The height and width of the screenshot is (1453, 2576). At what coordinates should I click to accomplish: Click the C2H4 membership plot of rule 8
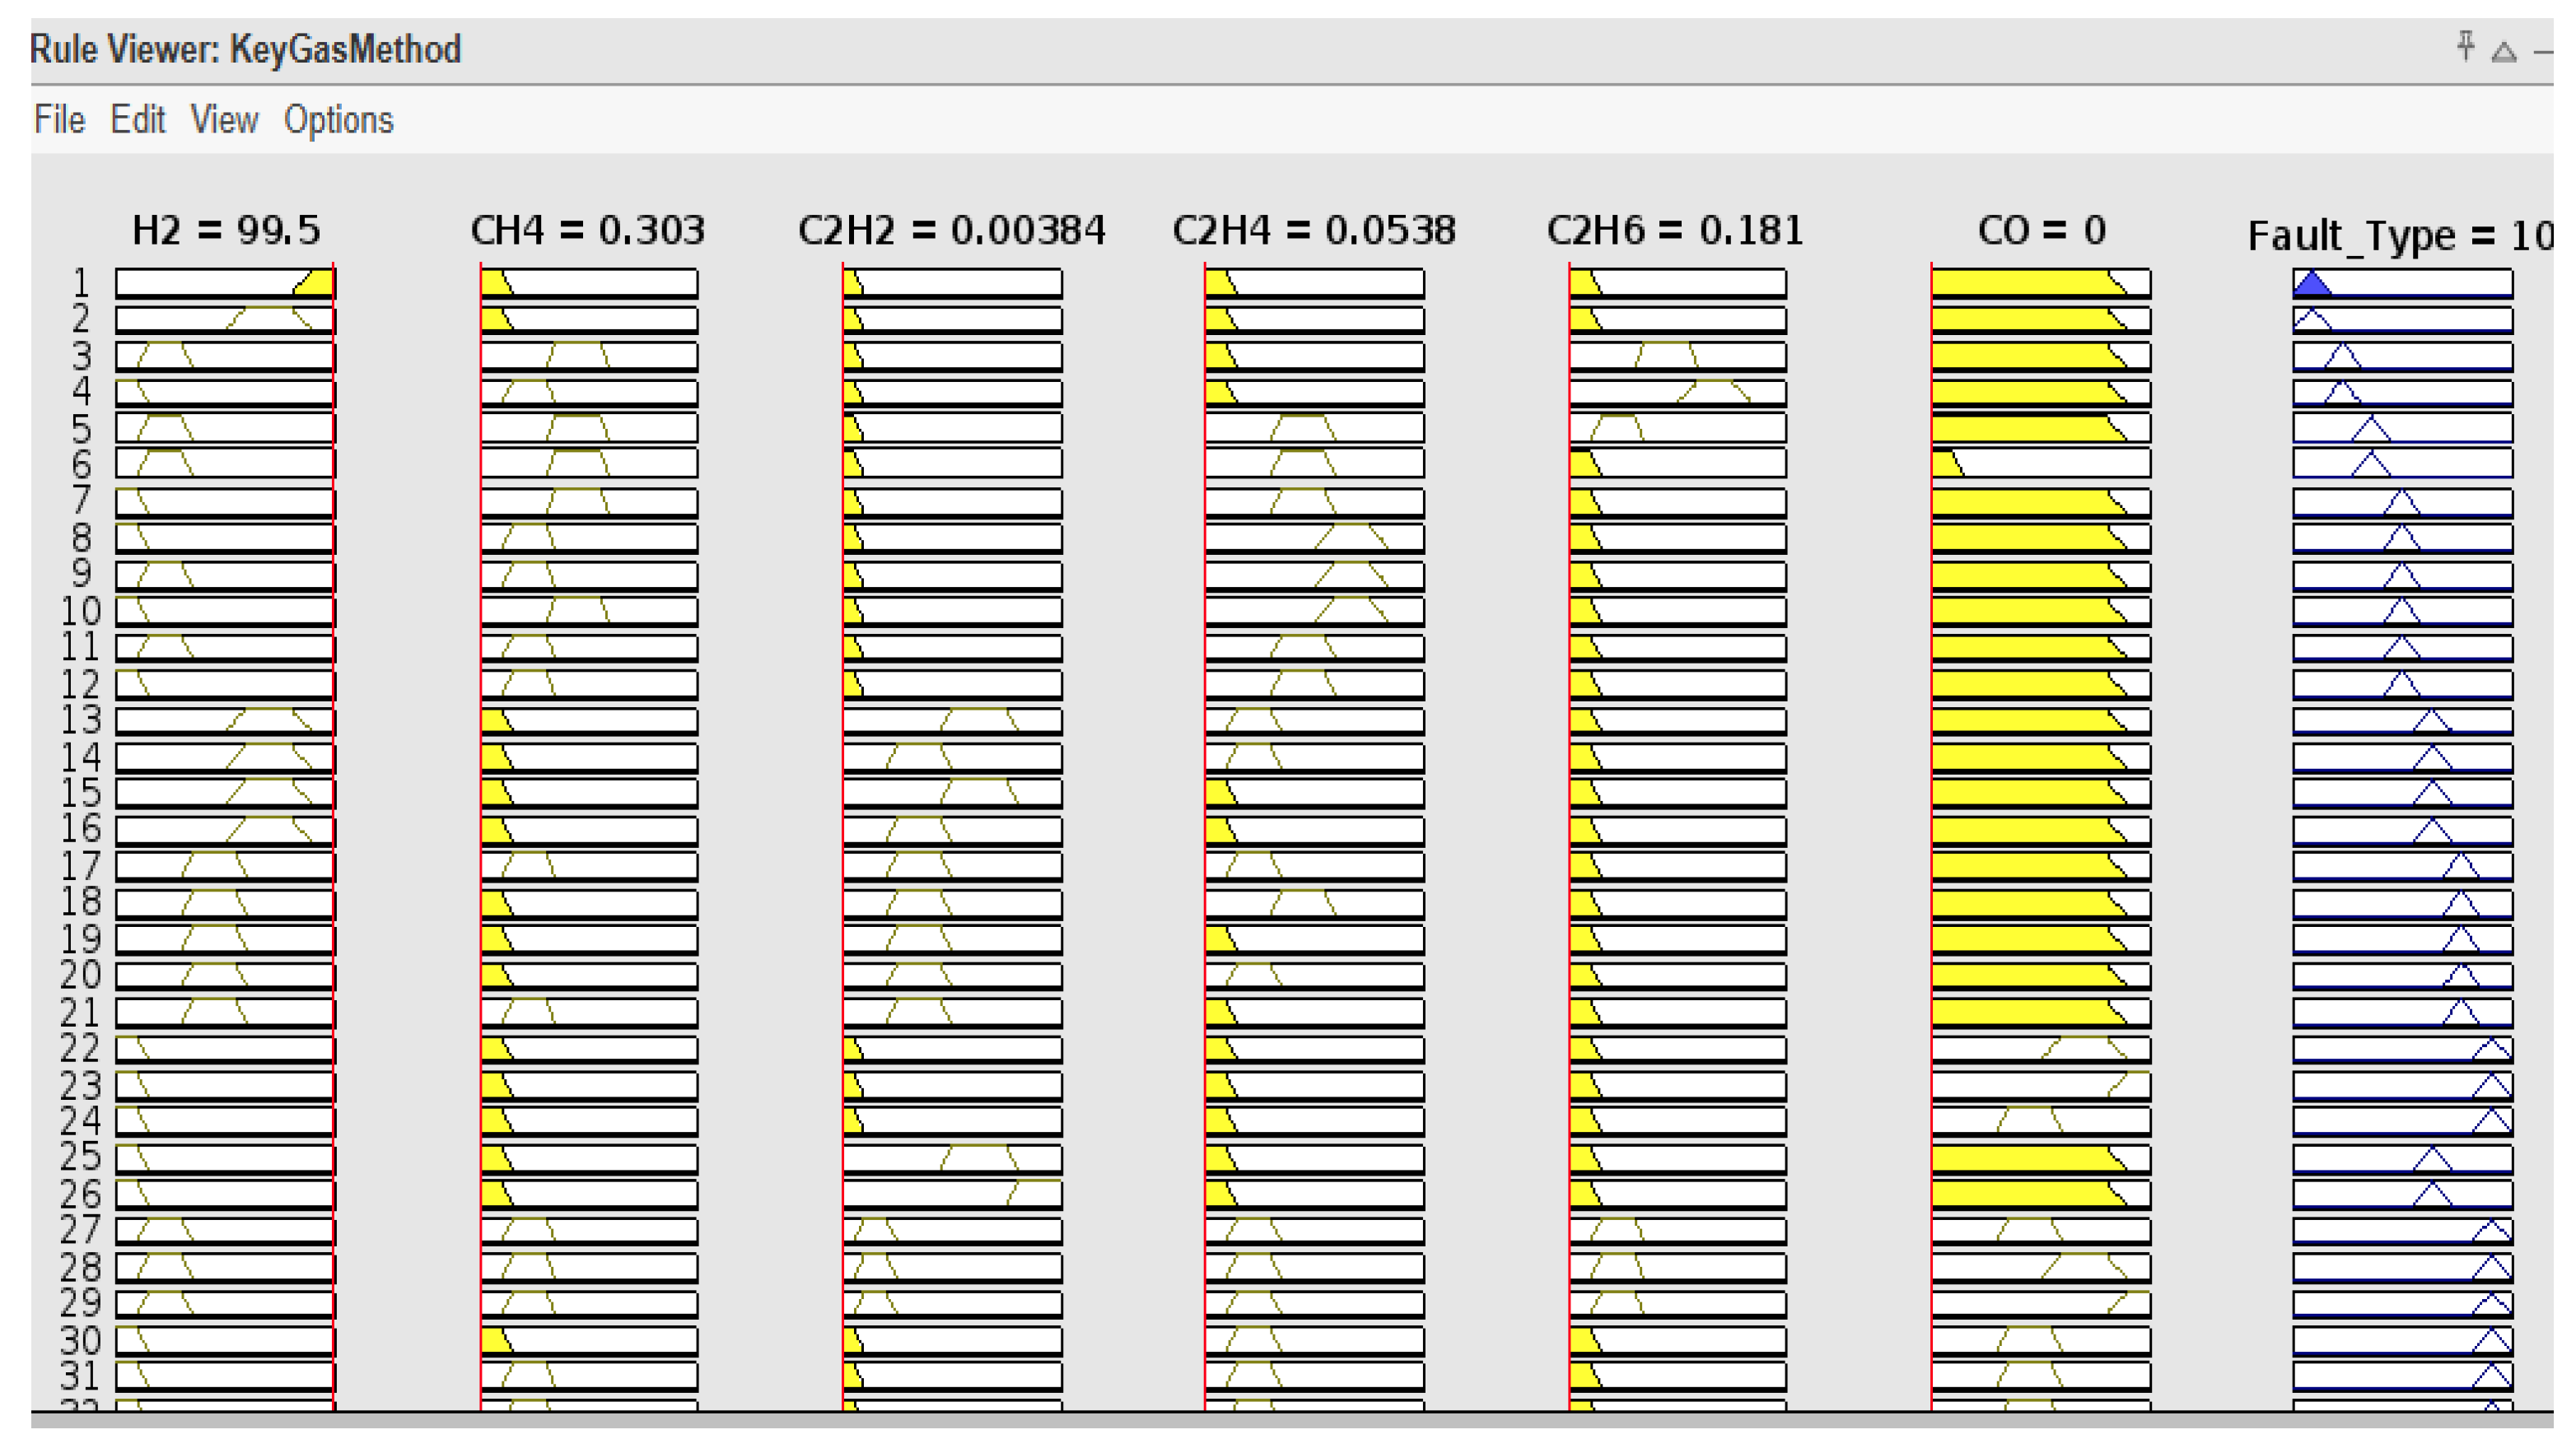pos(1314,538)
